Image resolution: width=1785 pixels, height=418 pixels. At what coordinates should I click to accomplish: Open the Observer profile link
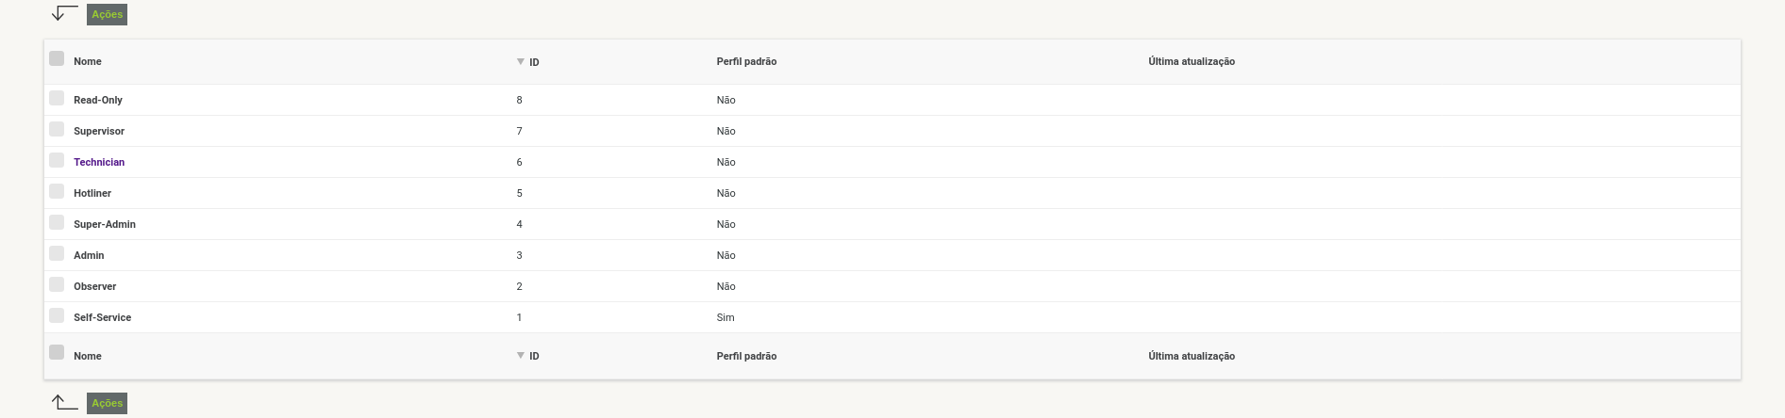95,286
